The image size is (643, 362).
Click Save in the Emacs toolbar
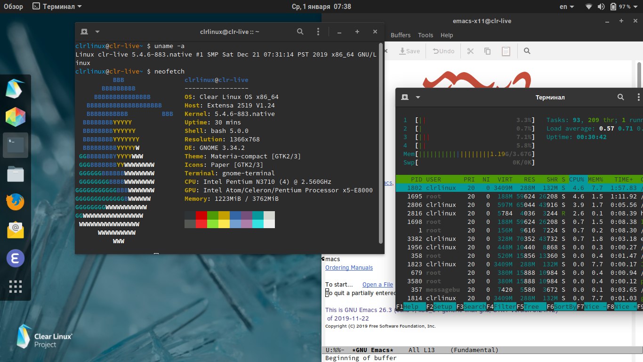[x=409, y=51]
